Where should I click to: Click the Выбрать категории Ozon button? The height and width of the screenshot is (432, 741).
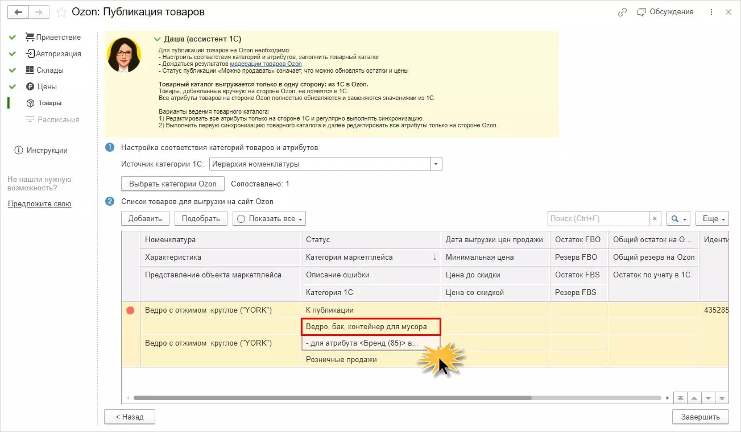(173, 184)
